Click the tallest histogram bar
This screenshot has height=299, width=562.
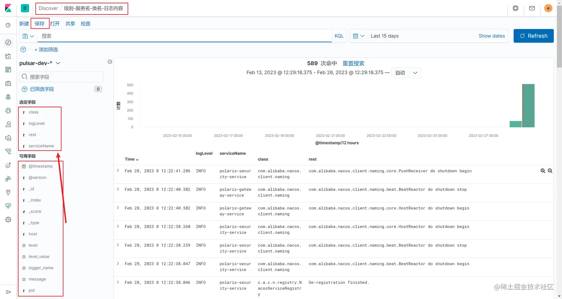tap(529, 106)
